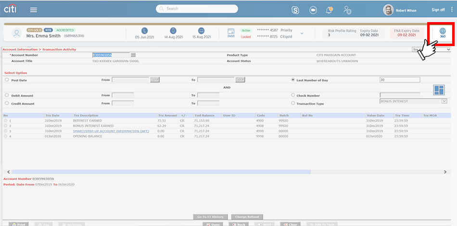This screenshot has width=457, height=226.
Task: Choose the Transaction Type radio button
Action: [x=293, y=103]
